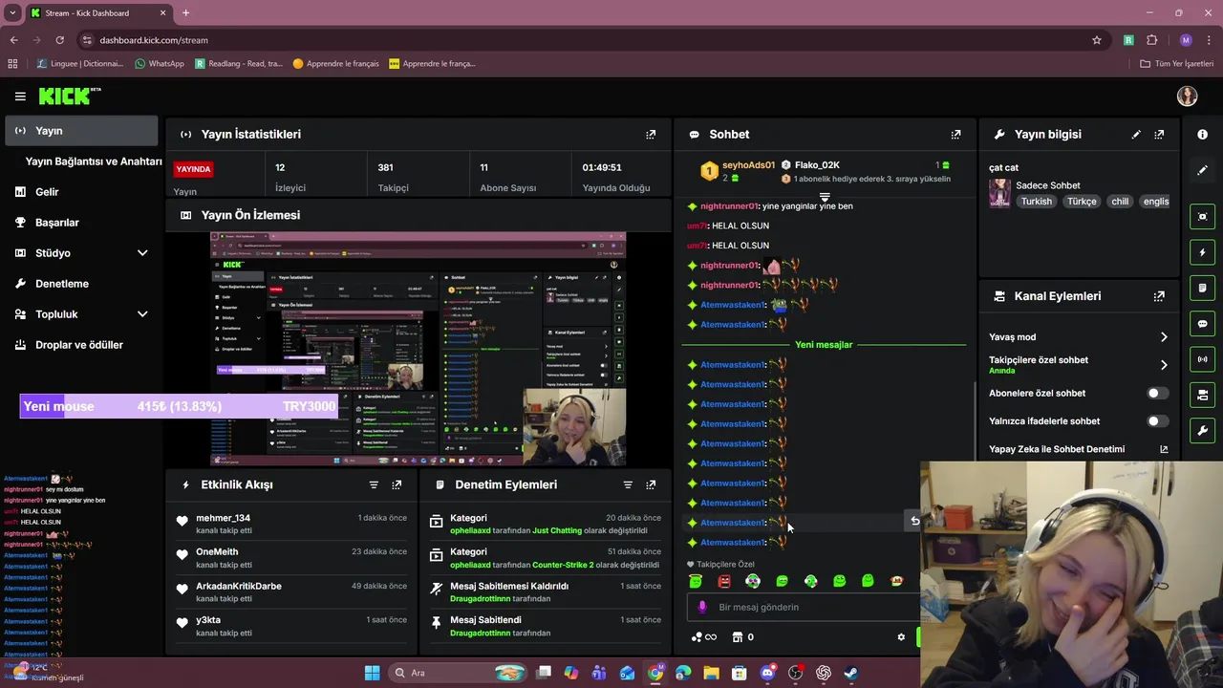1223x688 pixels.
Task: Click the Yeni mouse donation goal bar
Action: (x=181, y=407)
